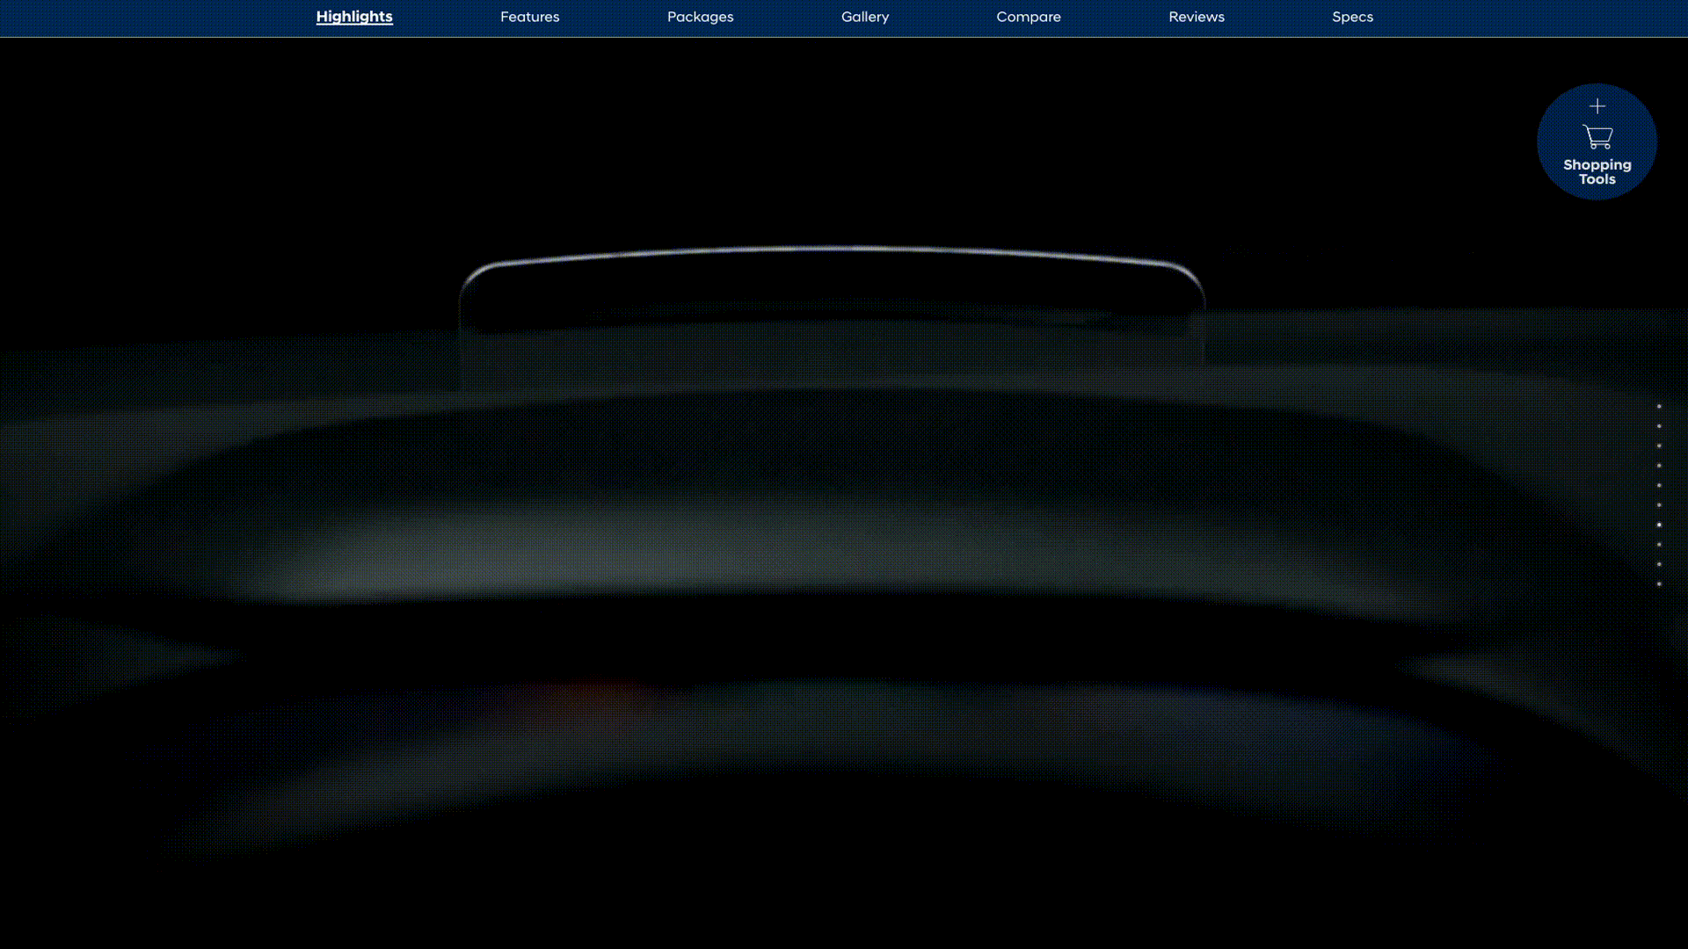Jump to the Specs section
This screenshot has height=949, width=1688.
1352,17
